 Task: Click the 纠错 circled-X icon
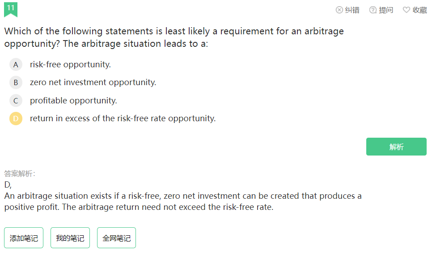(339, 10)
